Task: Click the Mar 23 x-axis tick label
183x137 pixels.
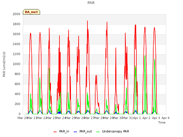Action: tap(51, 118)
